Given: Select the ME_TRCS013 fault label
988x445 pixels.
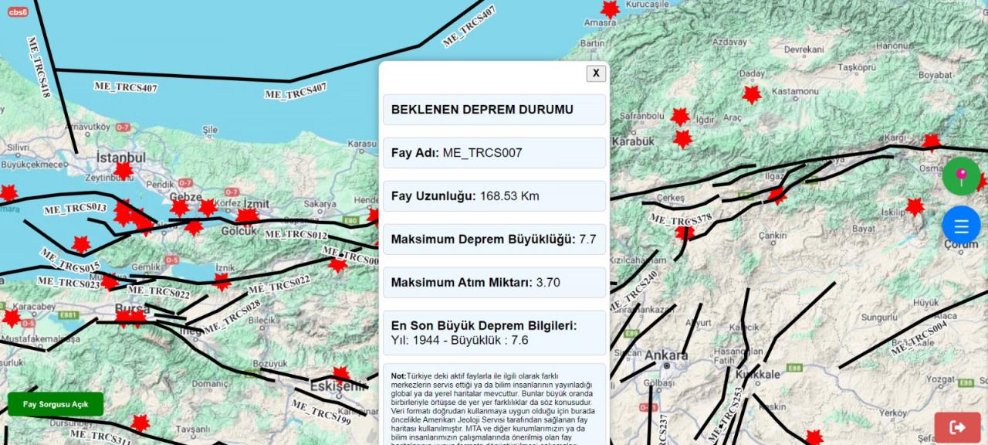Looking at the screenshot, I should click(x=75, y=209).
